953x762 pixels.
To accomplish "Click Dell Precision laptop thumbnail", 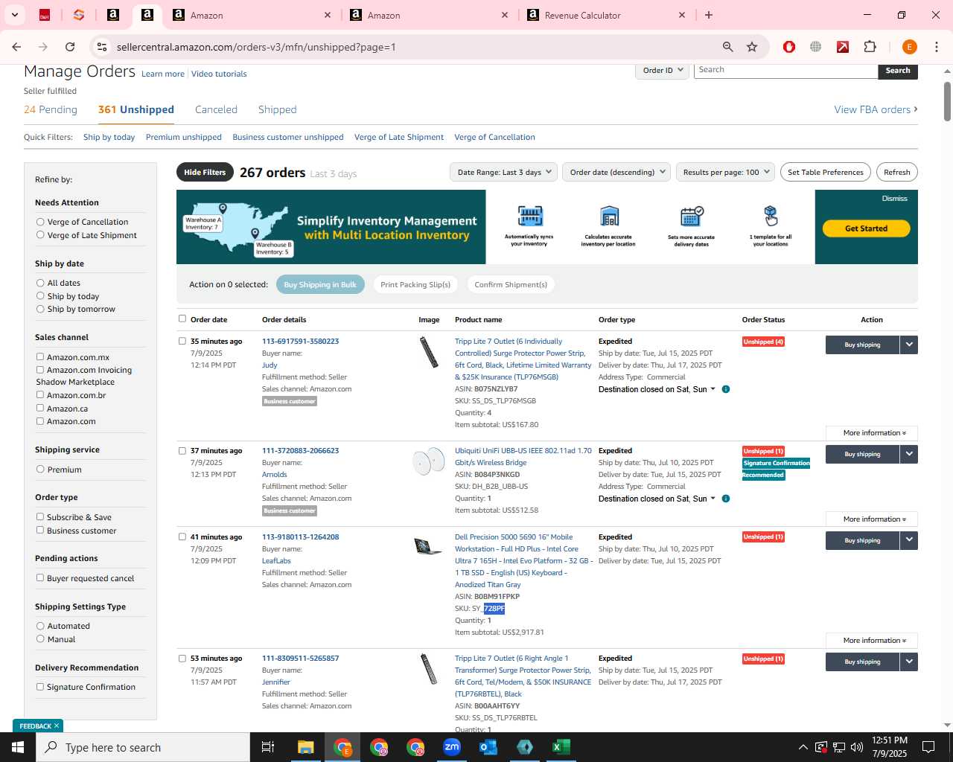I will pos(427,546).
